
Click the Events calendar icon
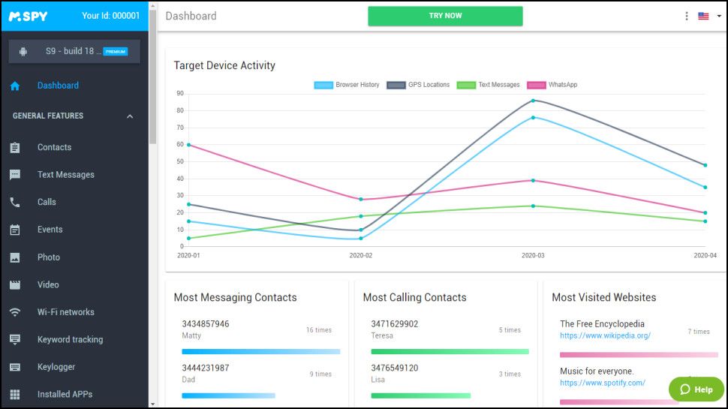(x=15, y=230)
